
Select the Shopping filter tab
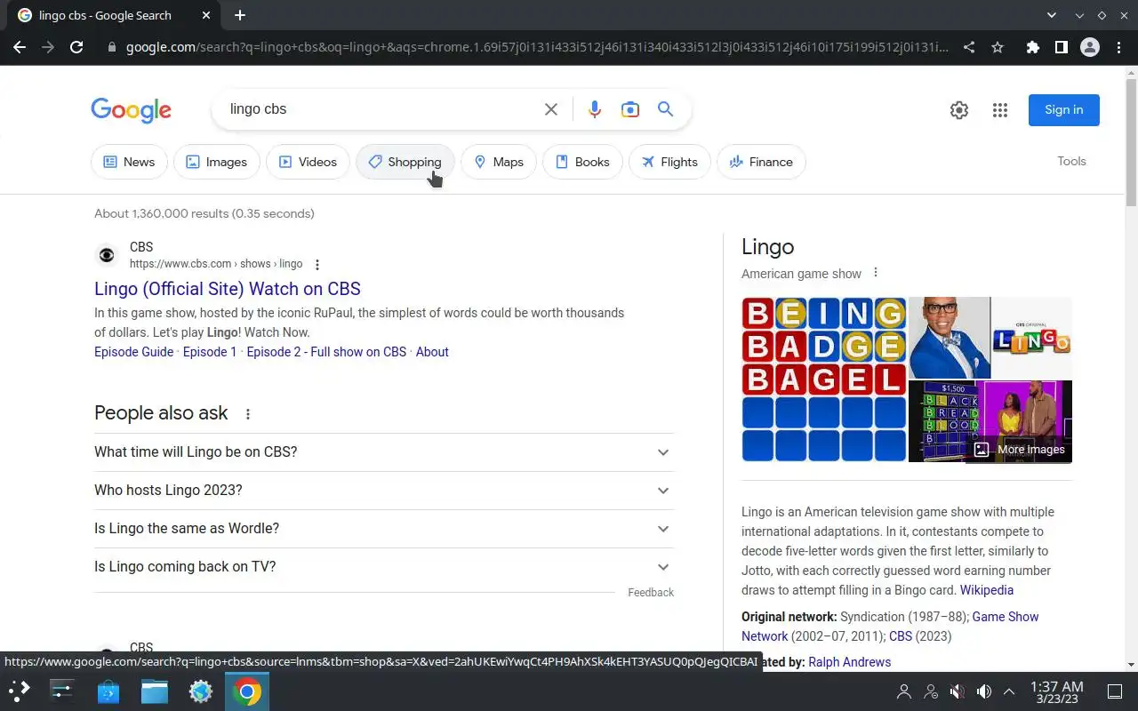405,162
